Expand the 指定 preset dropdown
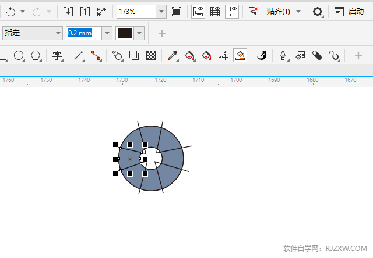 (58, 33)
